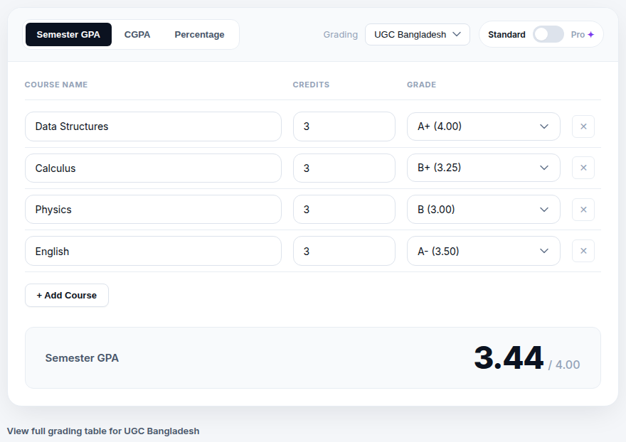Click credits field in Calculus row
Viewport: 626px width, 442px height.
pos(344,168)
